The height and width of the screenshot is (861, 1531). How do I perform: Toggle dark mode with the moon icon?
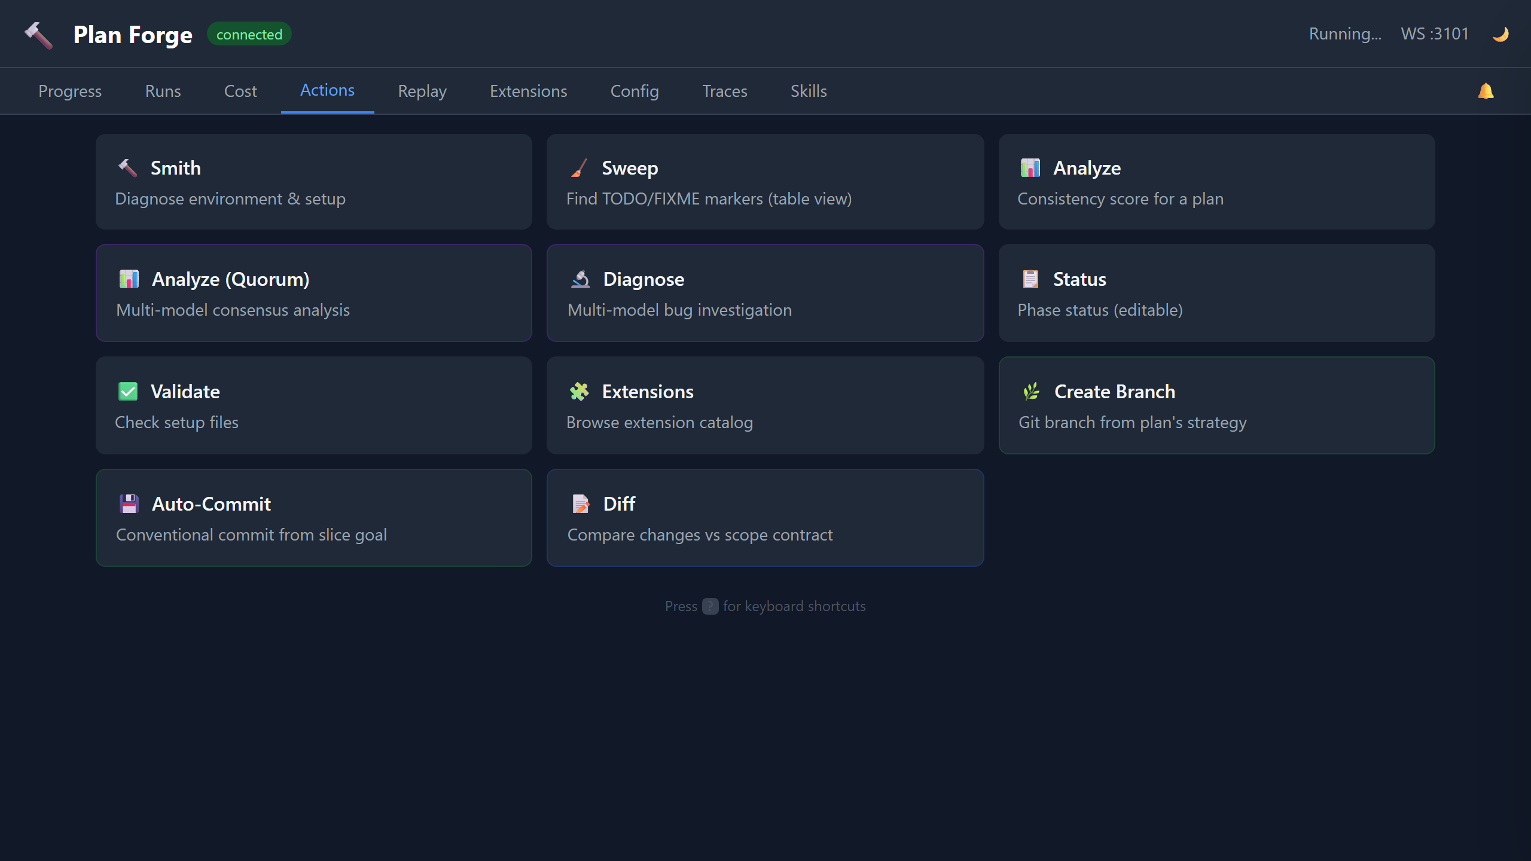coord(1500,33)
